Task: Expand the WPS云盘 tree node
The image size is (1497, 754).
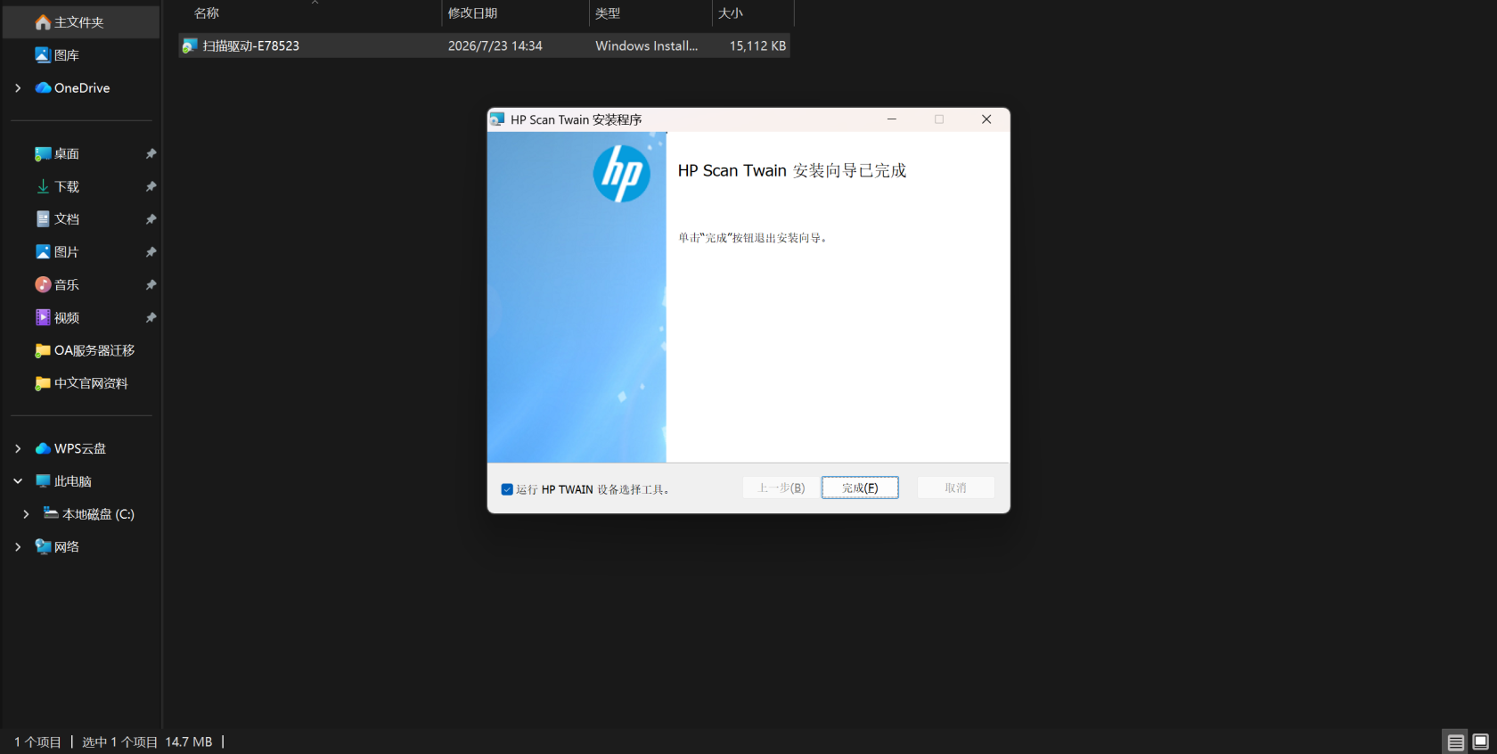Action: [18, 449]
